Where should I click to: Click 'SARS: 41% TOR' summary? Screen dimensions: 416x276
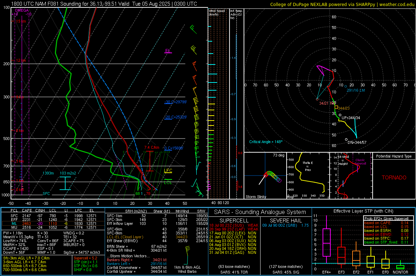pos(234,272)
